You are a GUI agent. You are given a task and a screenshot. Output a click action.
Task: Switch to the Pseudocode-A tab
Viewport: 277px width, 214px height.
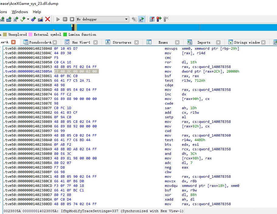pyautogui.click(x=40, y=42)
